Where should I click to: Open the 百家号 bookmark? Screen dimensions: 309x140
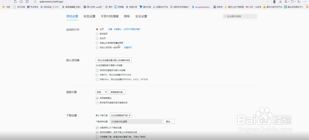click(x=218, y=7)
